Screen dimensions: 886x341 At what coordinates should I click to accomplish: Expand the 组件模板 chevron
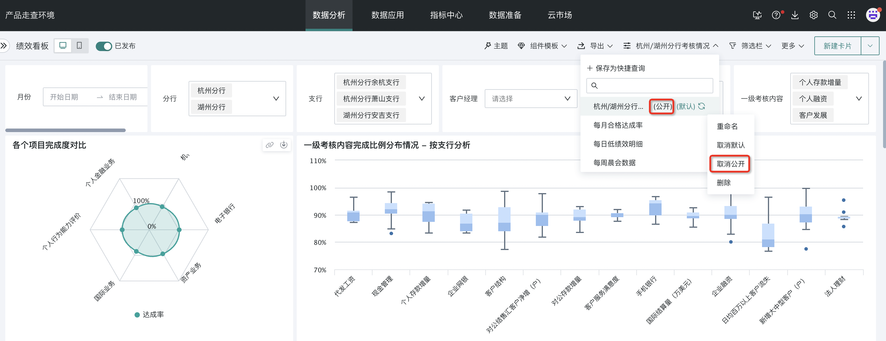click(564, 46)
